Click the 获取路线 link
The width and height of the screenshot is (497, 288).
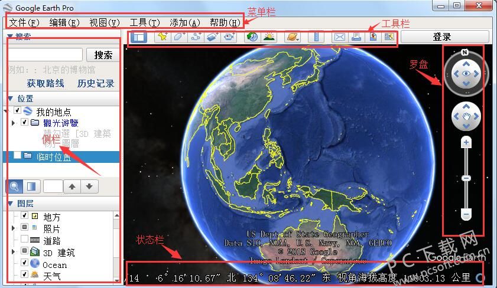click(x=46, y=83)
